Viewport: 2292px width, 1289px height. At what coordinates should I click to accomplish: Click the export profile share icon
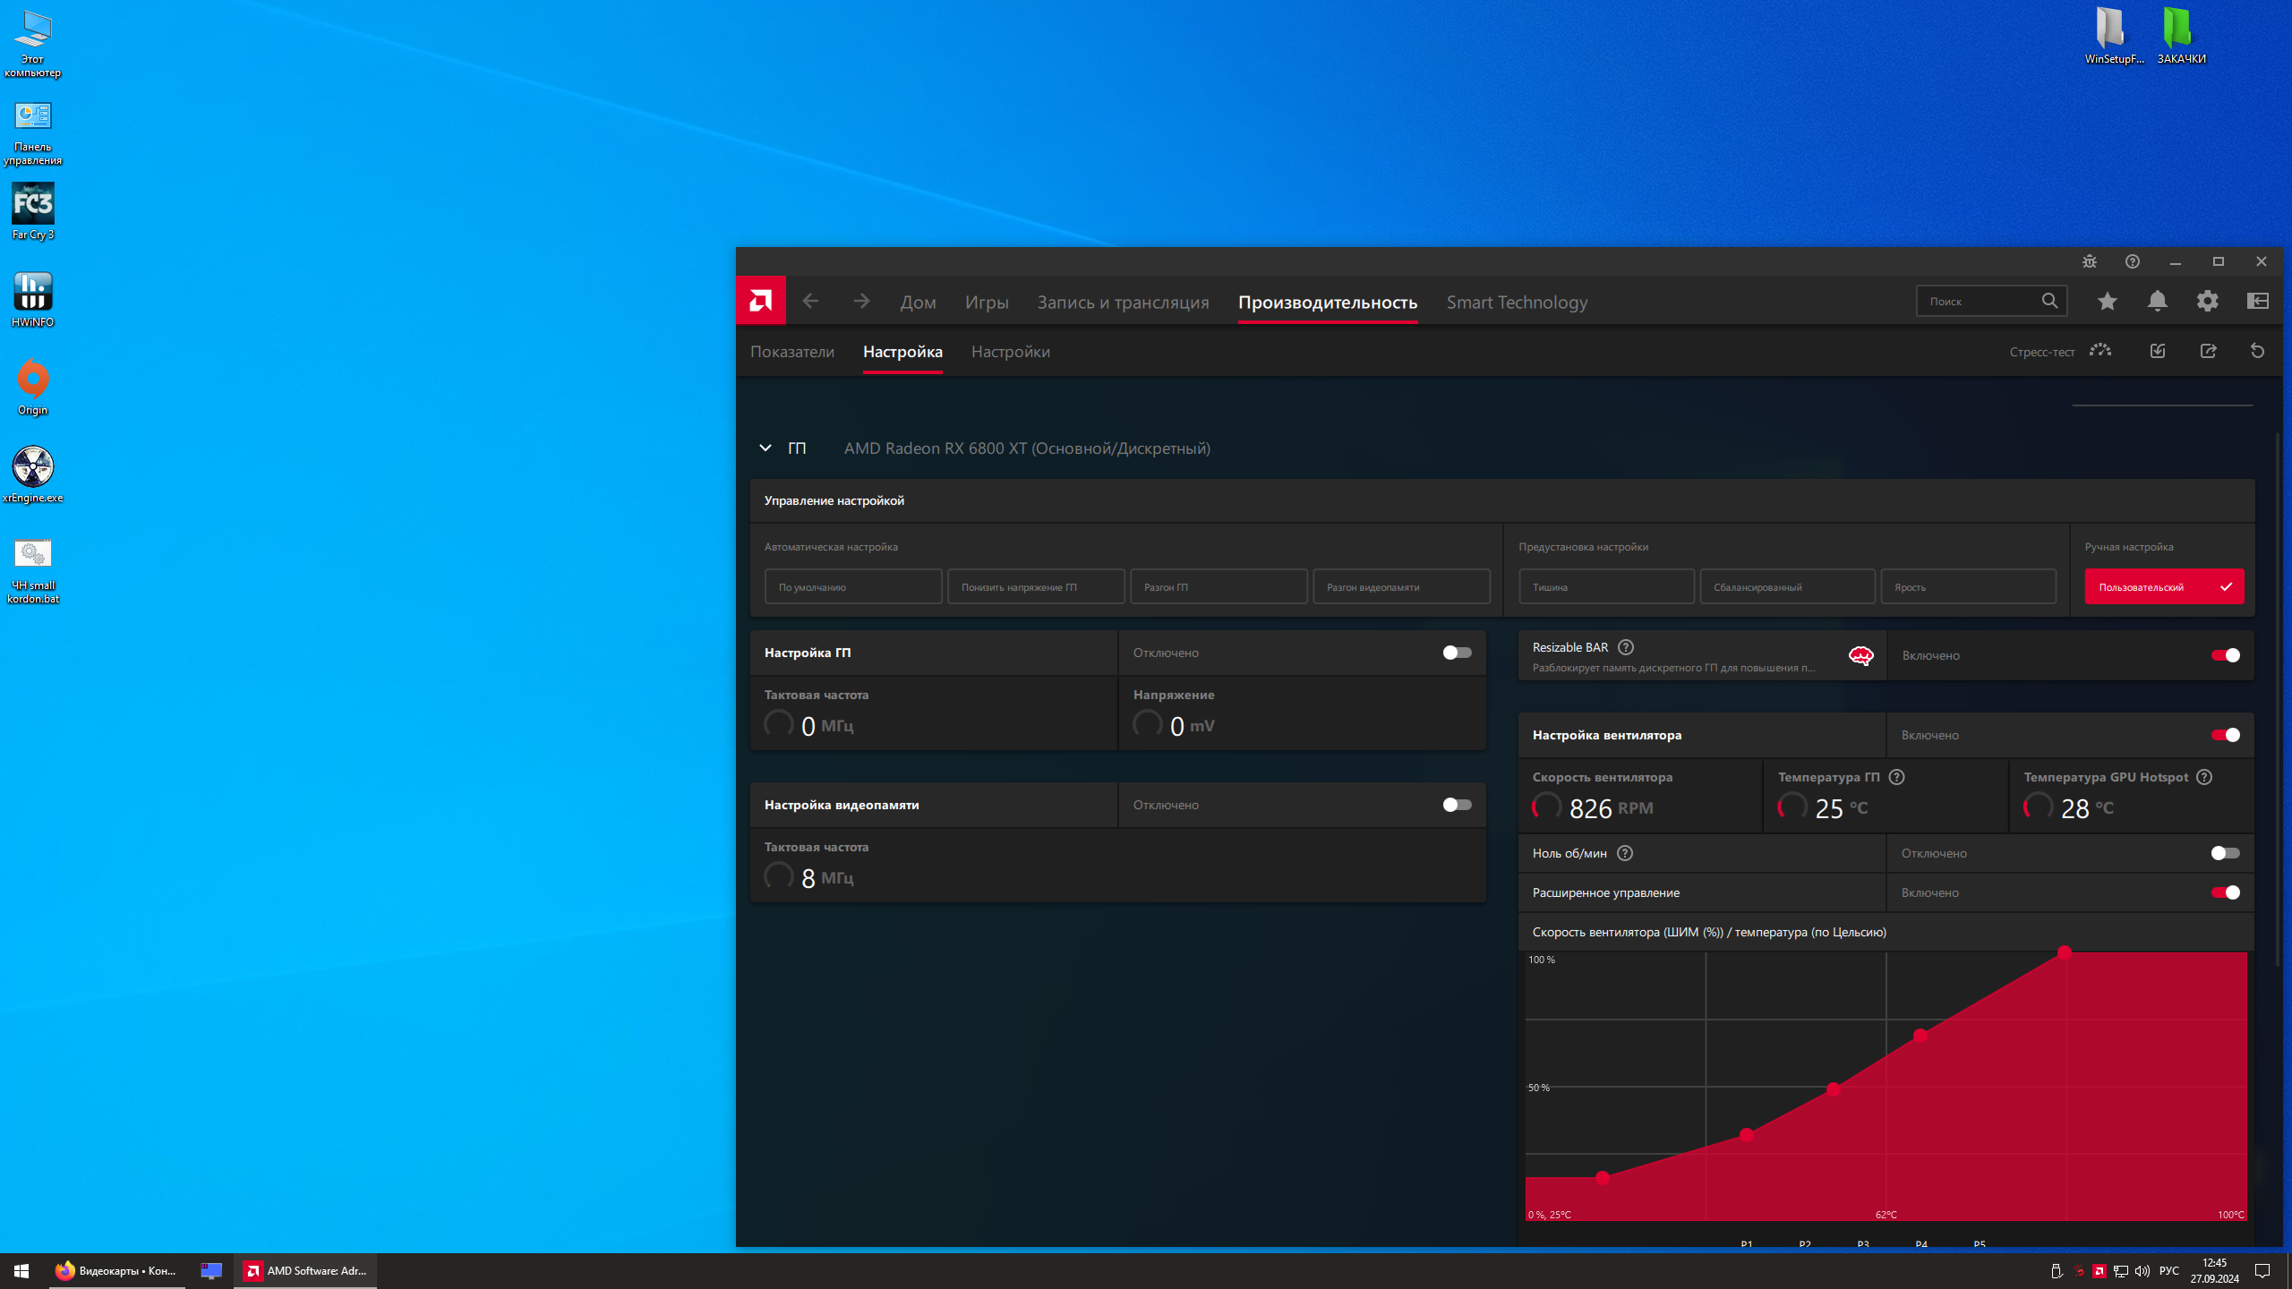pyautogui.click(x=2208, y=351)
